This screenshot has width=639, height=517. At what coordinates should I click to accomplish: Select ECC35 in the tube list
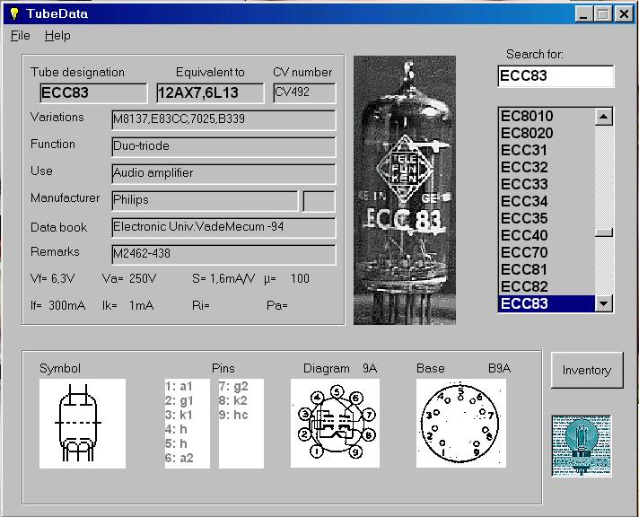[546, 218]
